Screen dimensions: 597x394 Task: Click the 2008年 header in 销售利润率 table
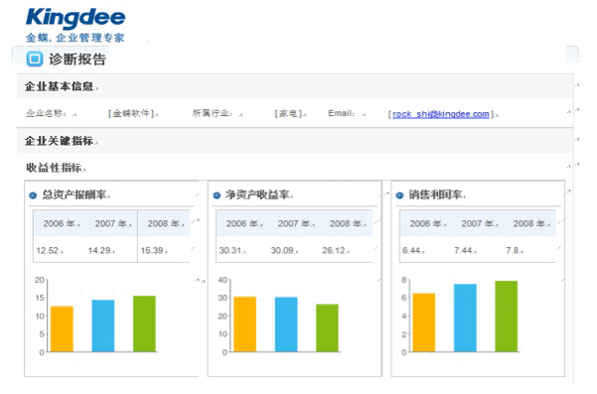point(529,223)
